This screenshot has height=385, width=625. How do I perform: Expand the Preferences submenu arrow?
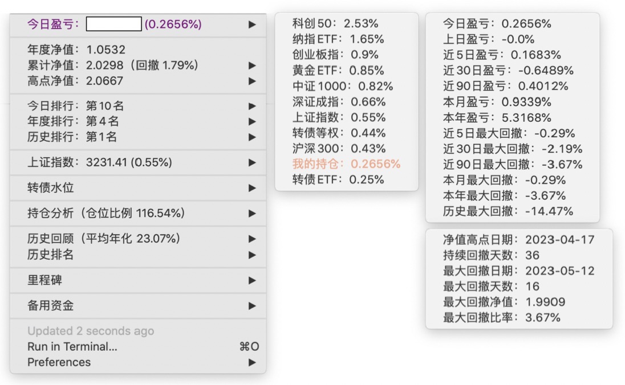click(252, 362)
